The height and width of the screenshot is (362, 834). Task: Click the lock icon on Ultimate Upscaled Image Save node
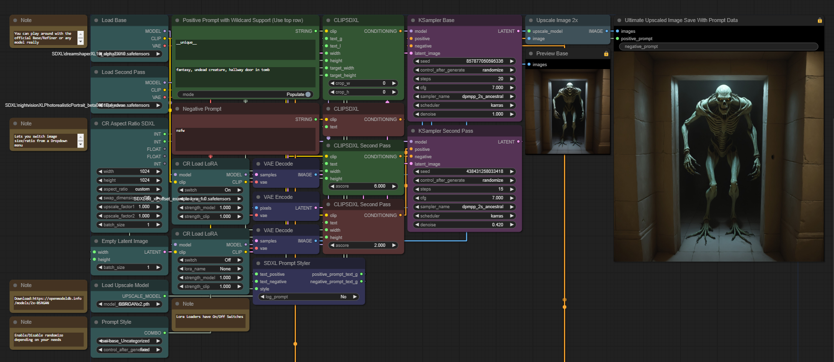[x=820, y=21]
